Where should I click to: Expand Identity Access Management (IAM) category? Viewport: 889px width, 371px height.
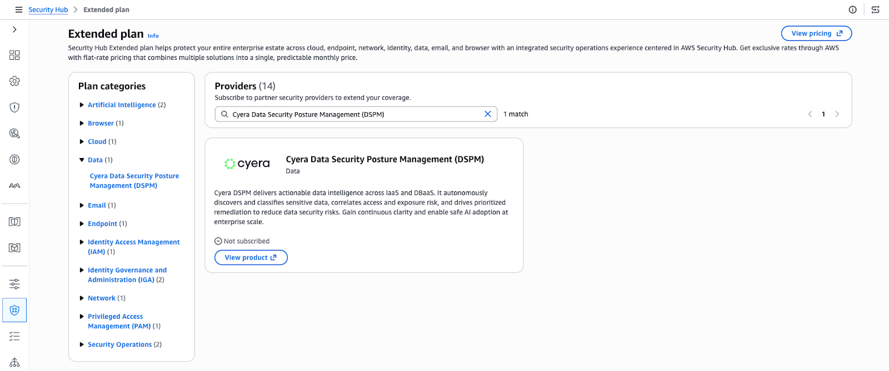[82, 242]
